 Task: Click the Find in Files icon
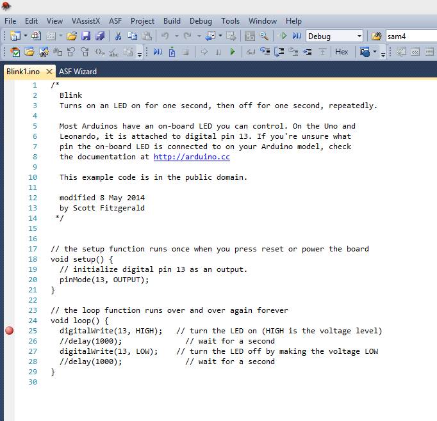coord(376,36)
